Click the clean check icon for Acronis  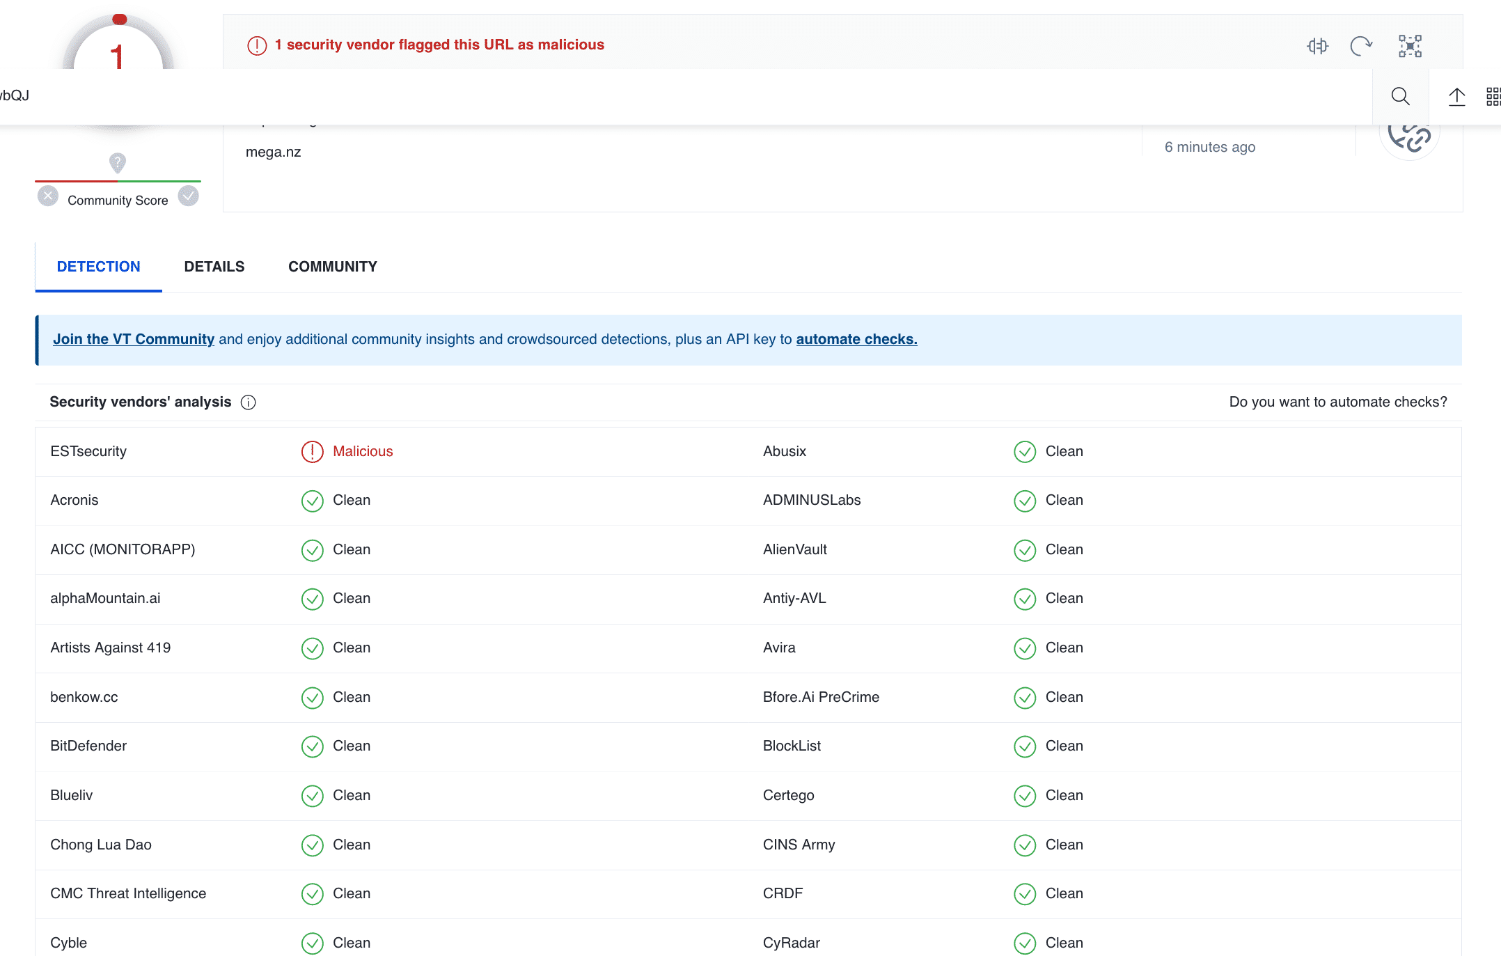click(312, 501)
